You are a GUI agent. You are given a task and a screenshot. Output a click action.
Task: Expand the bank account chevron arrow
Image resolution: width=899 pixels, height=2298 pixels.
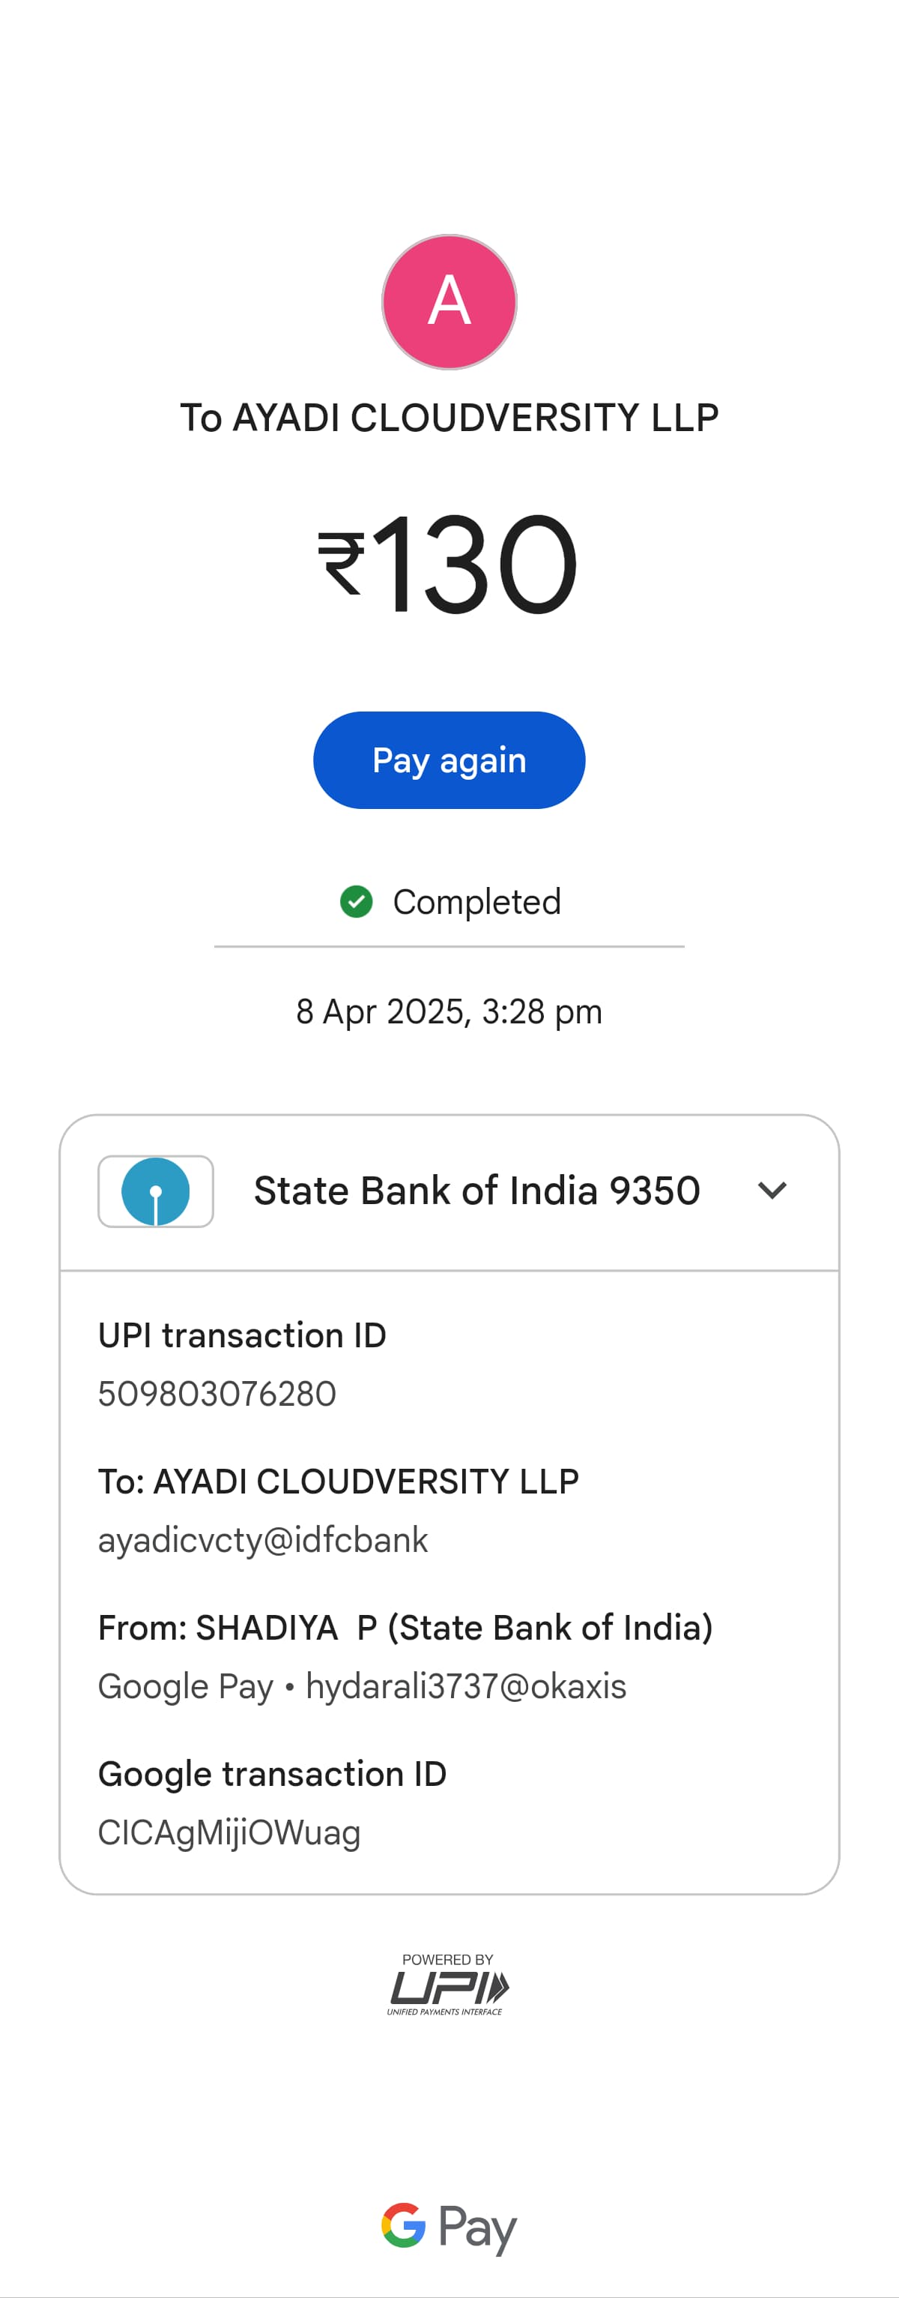772,1190
